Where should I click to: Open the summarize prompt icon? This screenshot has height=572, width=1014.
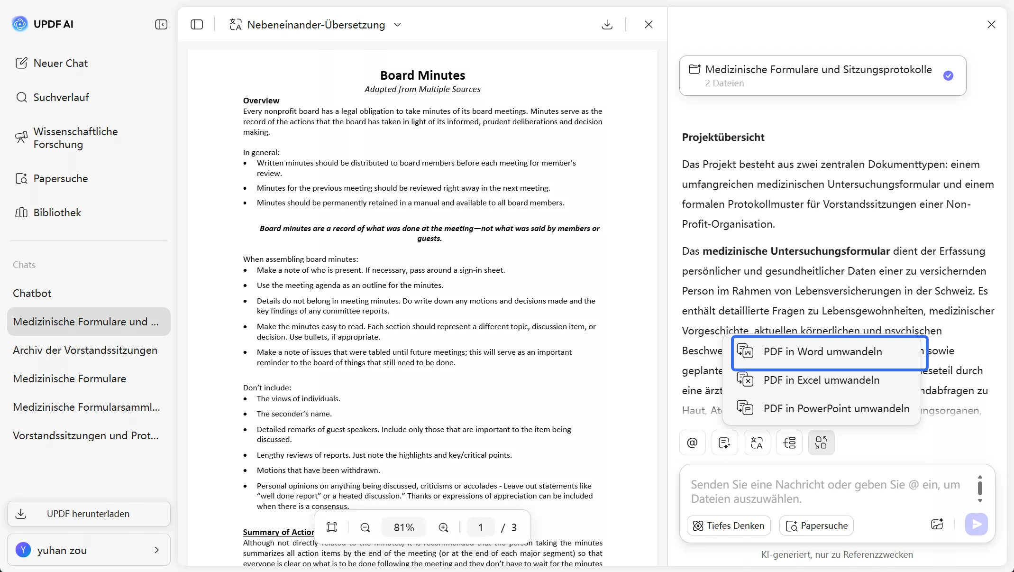click(x=724, y=442)
